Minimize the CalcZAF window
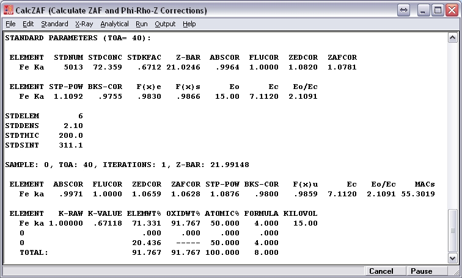462x278 pixels. coord(424,10)
